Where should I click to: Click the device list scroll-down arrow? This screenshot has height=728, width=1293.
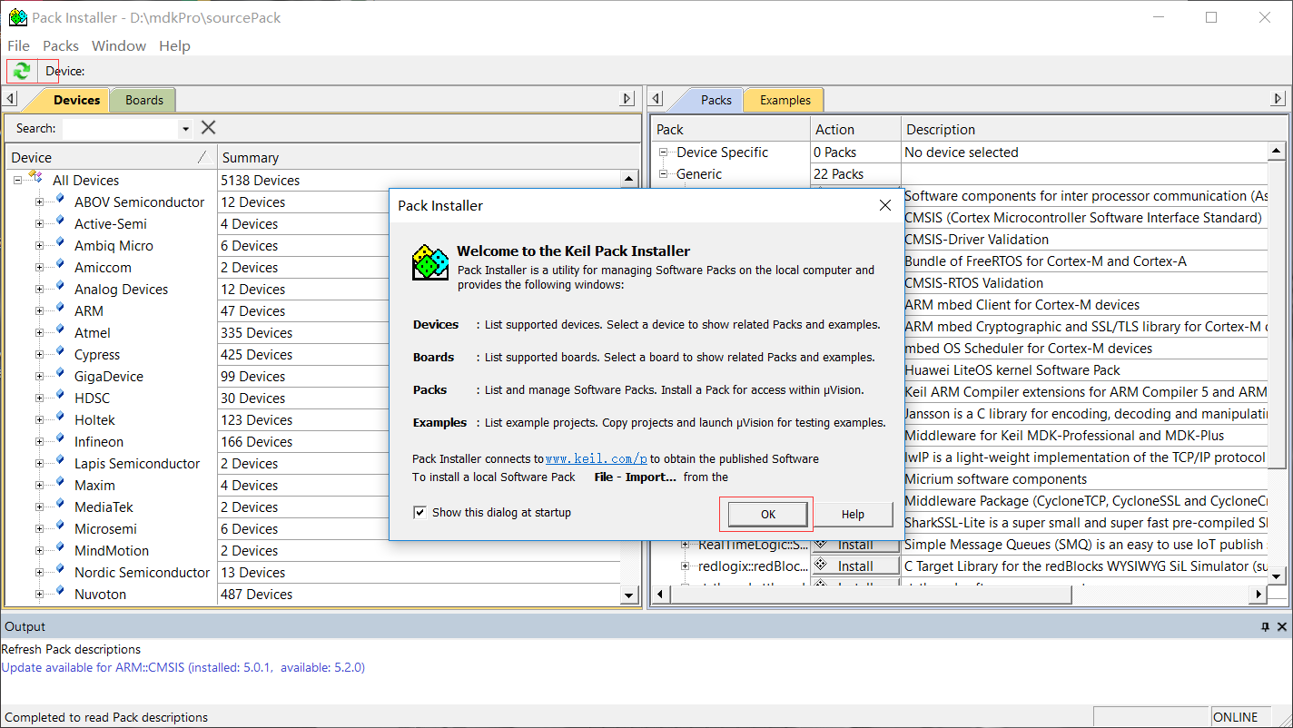pyautogui.click(x=629, y=595)
